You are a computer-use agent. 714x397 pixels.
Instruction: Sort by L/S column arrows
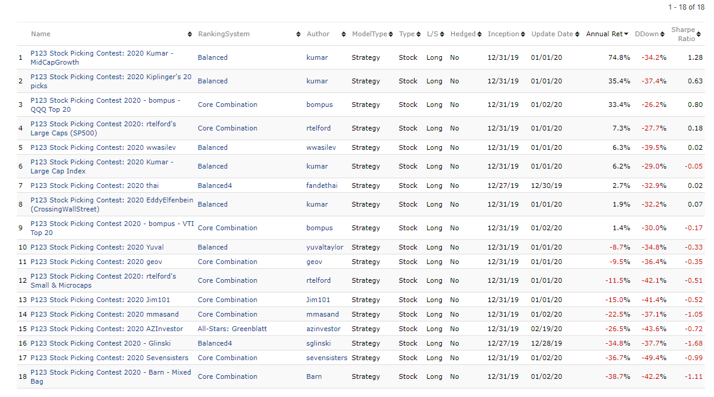442,34
